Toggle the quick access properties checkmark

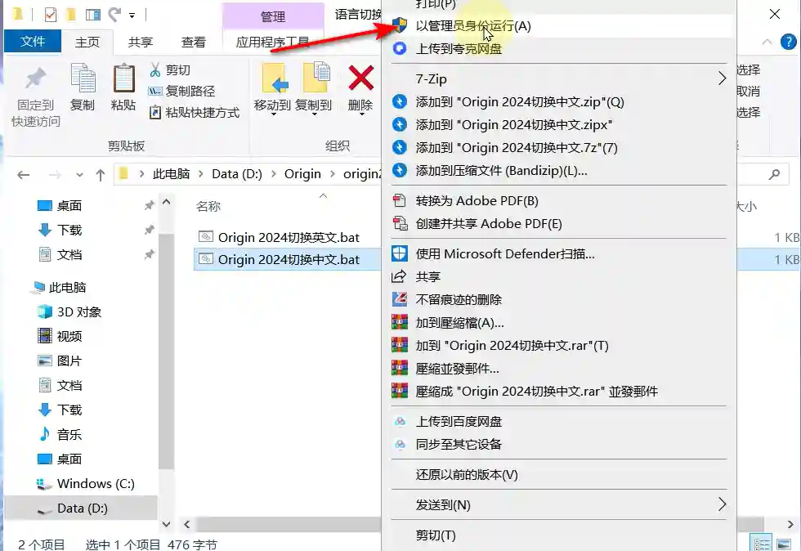(x=51, y=15)
